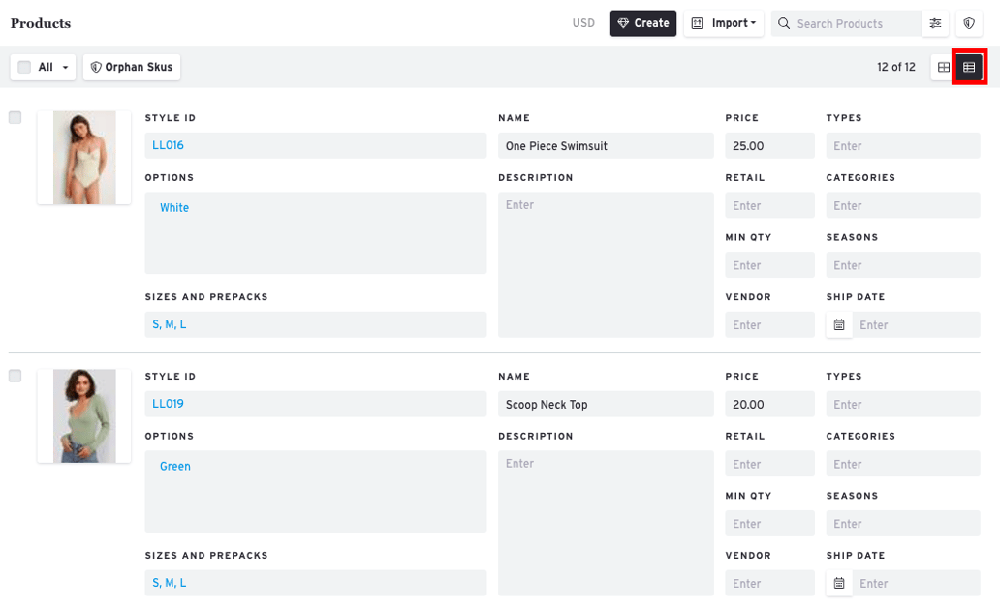The image size is (1000, 610).
Task: Open the LL019 style ID link
Action: coord(168,404)
